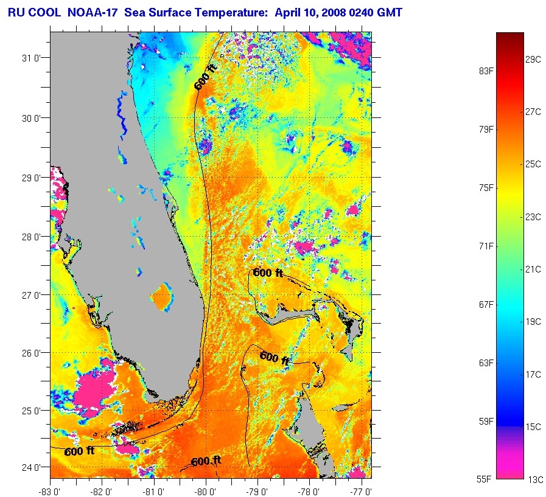Click the '30 0'' latitude label
Screen dimensions: 546x497
31,119
